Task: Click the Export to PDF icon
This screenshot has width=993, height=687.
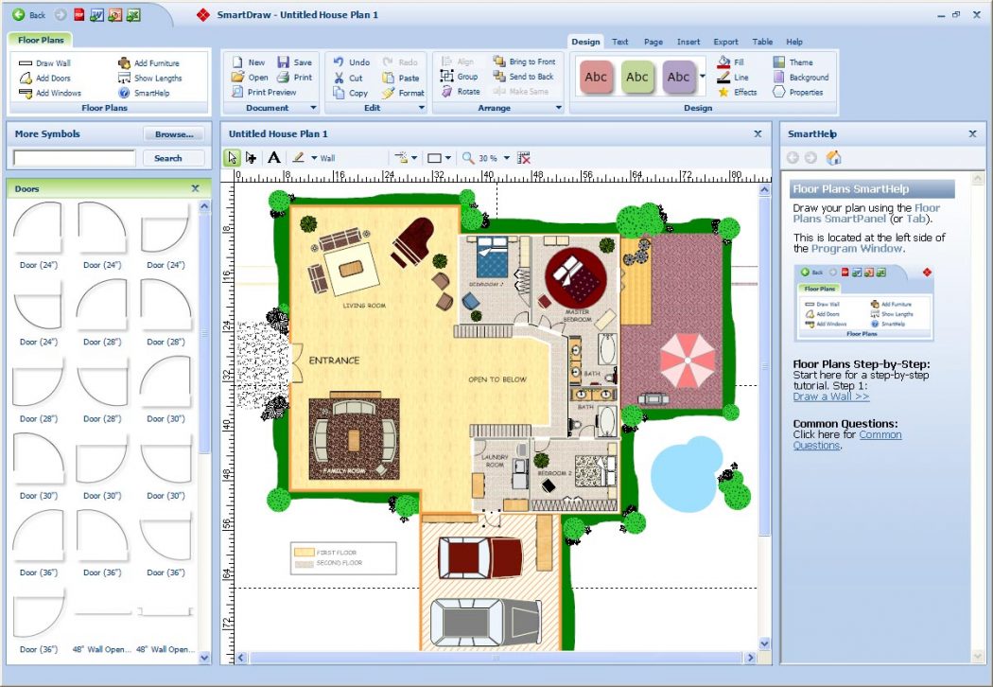Action: [x=78, y=15]
